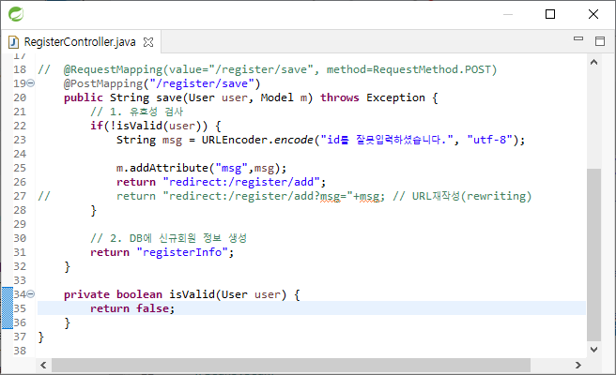Screen dimensions: 616x375
Task: Click "redirect:/register/add" string on line 26
Action: click(241, 182)
